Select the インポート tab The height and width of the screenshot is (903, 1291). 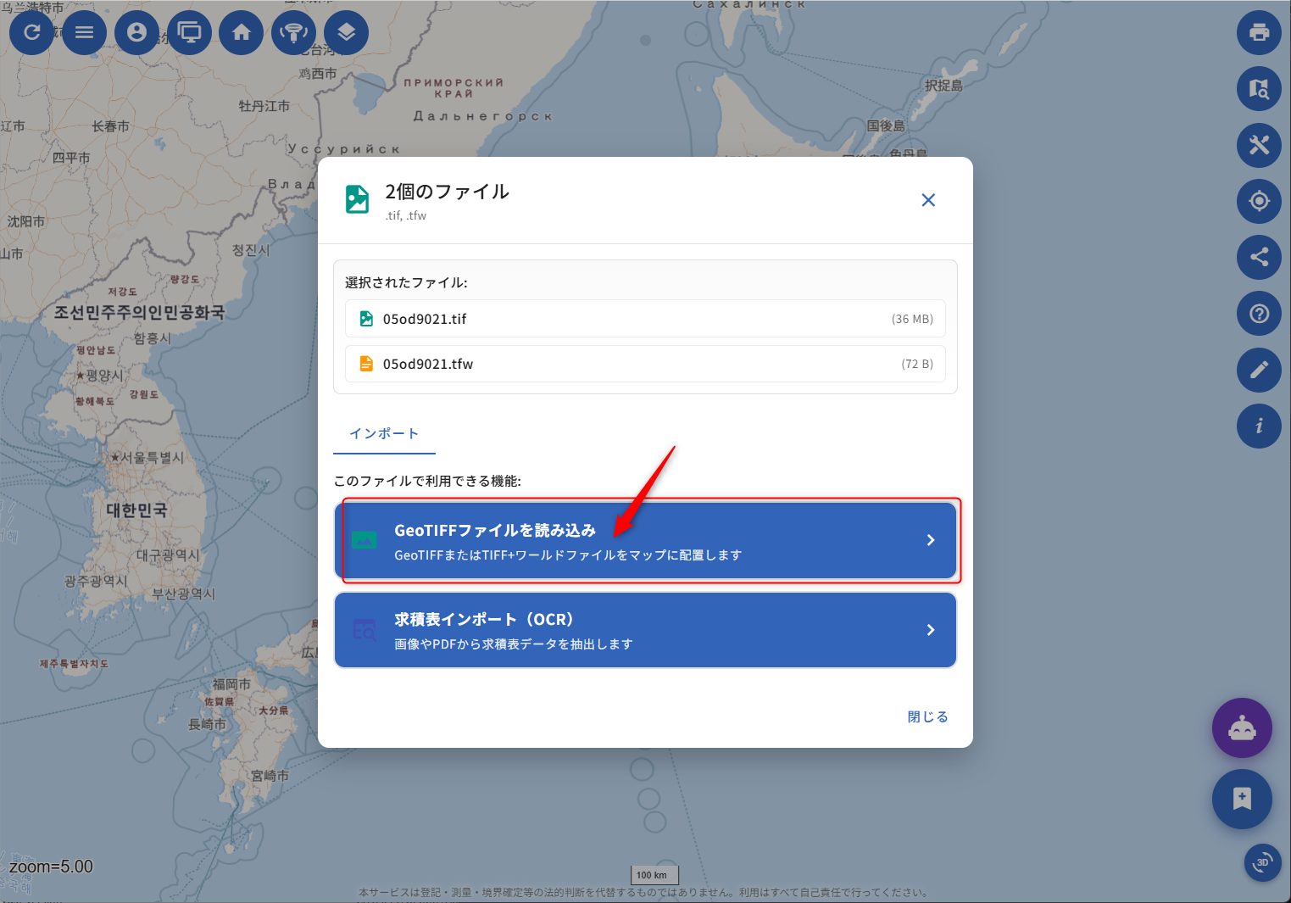(x=384, y=433)
